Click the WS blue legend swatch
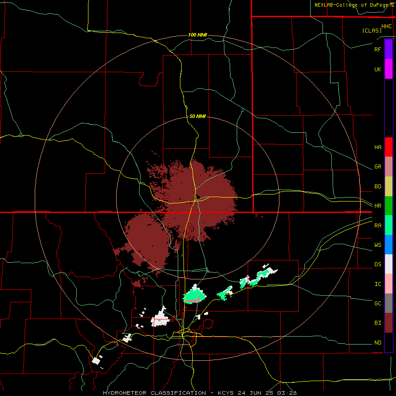Image resolution: width=396 pixels, height=396 pixels. [389, 245]
